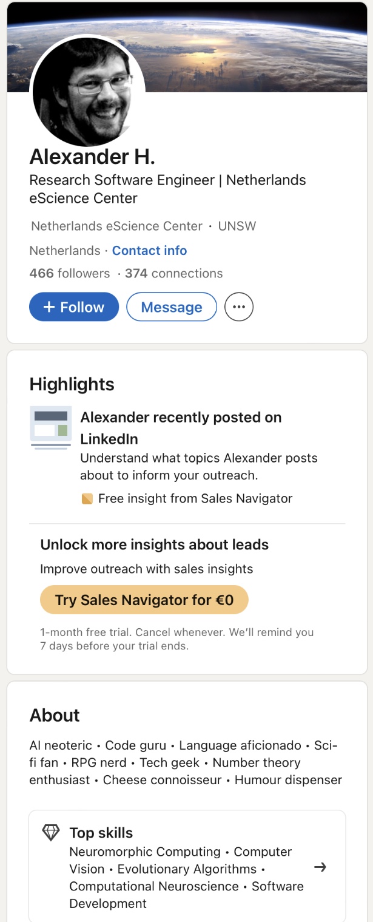Click the arrow beside Top skills
The width and height of the screenshot is (373, 922).
click(x=320, y=867)
